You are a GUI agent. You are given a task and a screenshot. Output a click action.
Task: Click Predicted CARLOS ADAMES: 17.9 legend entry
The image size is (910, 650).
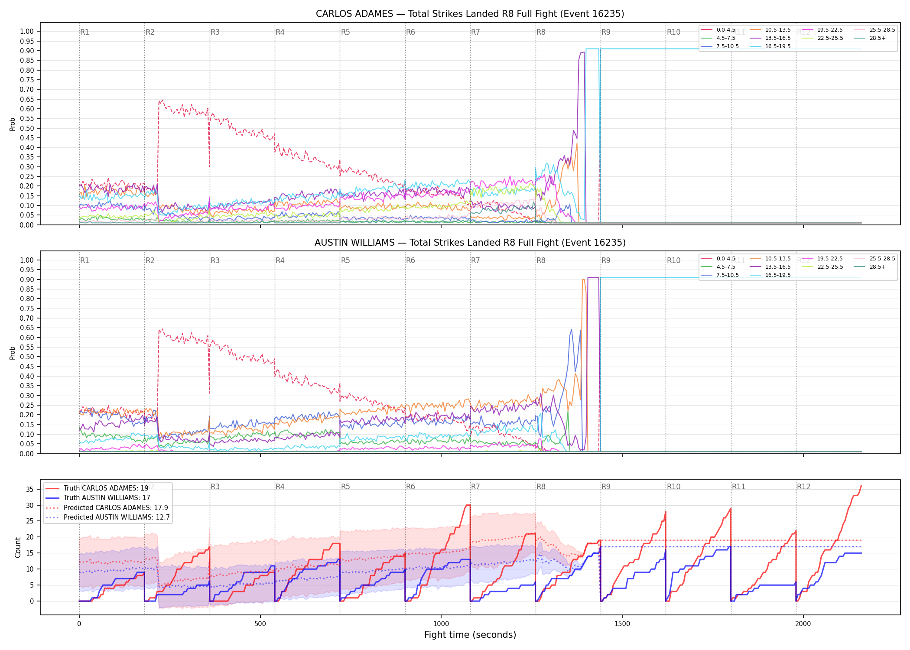[107, 508]
